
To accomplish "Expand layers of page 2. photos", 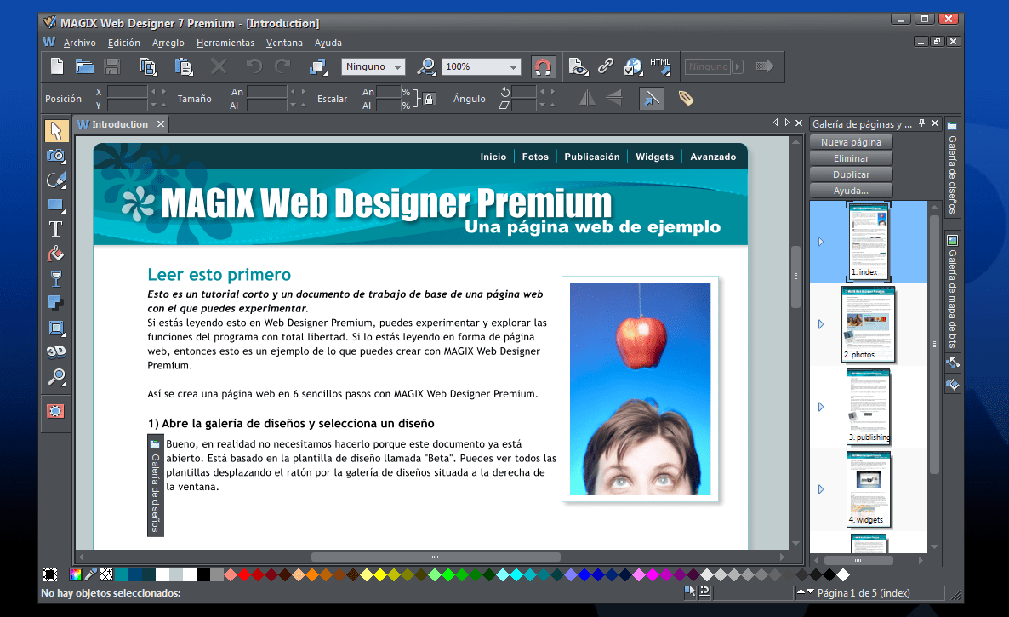I will (x=820, y=324).
